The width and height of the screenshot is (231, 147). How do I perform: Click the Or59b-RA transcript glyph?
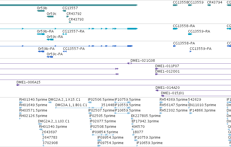coord(41,34)
